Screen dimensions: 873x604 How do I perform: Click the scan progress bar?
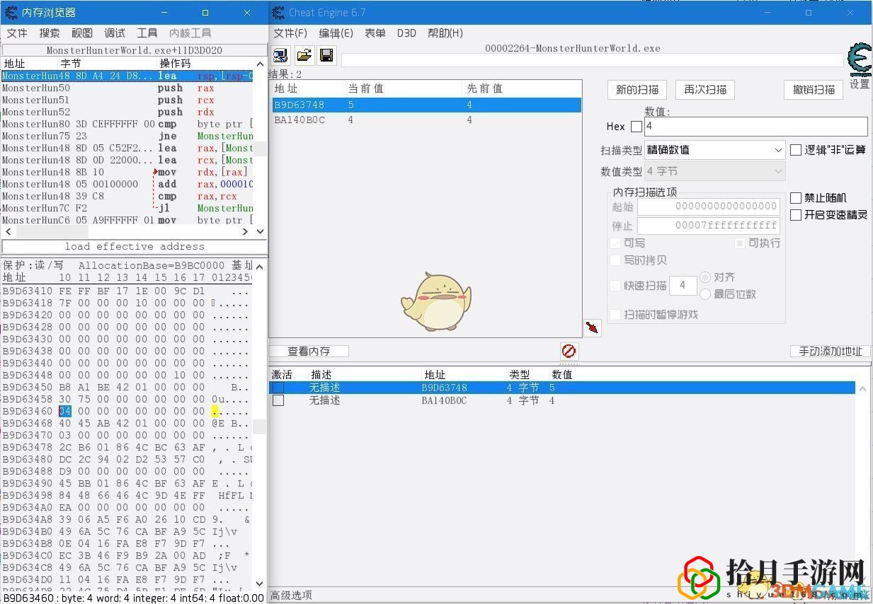click(x=592, y=61)
